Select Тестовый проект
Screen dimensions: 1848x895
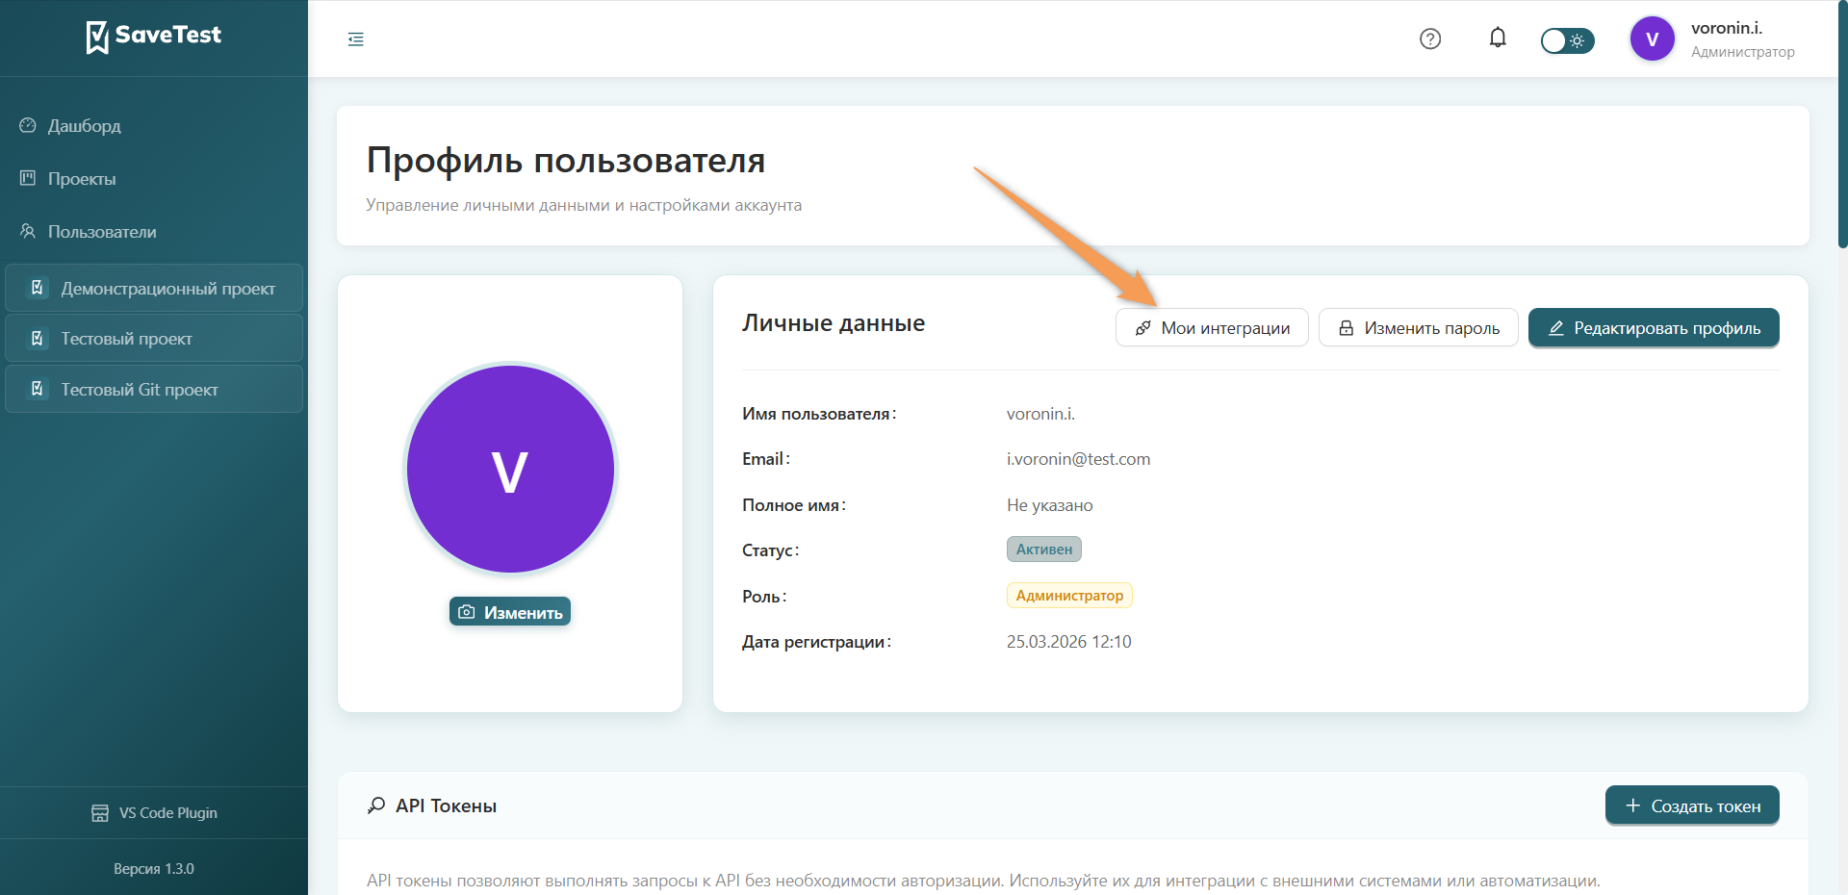tap(154, 339)
